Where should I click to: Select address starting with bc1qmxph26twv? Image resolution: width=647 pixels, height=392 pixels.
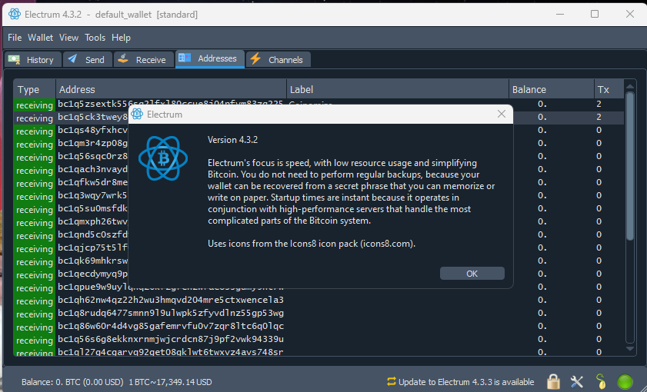click(92, 222)
